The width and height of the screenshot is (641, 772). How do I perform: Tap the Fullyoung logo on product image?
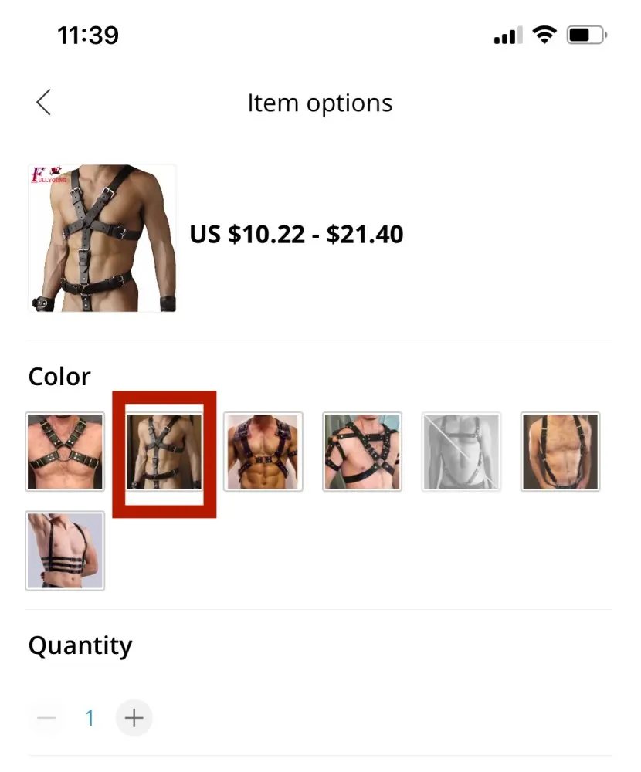coord(48,174)
